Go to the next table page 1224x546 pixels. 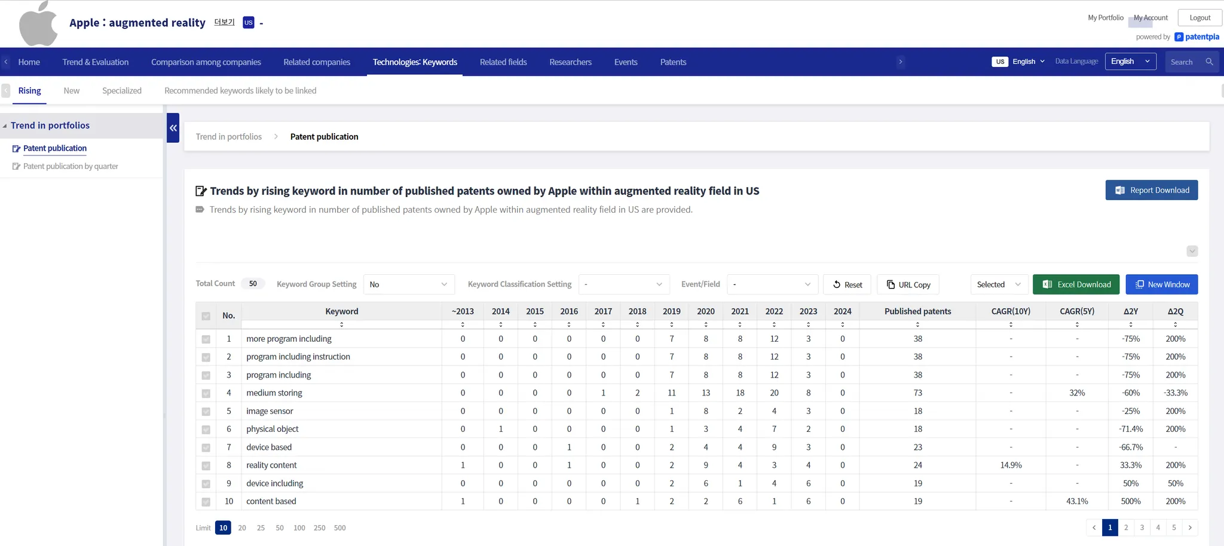coord(1190,527)
